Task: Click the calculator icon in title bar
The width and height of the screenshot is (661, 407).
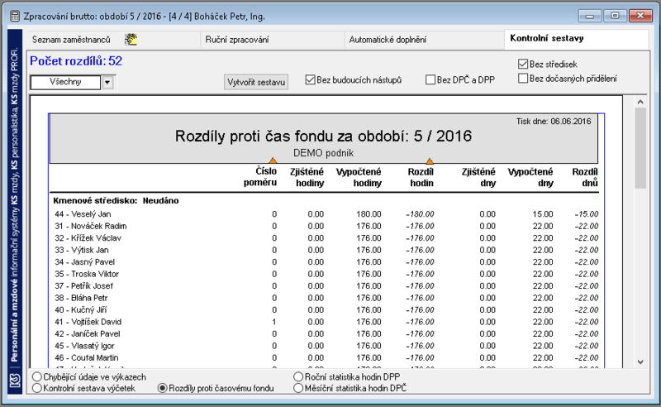Action: point(14,17)
